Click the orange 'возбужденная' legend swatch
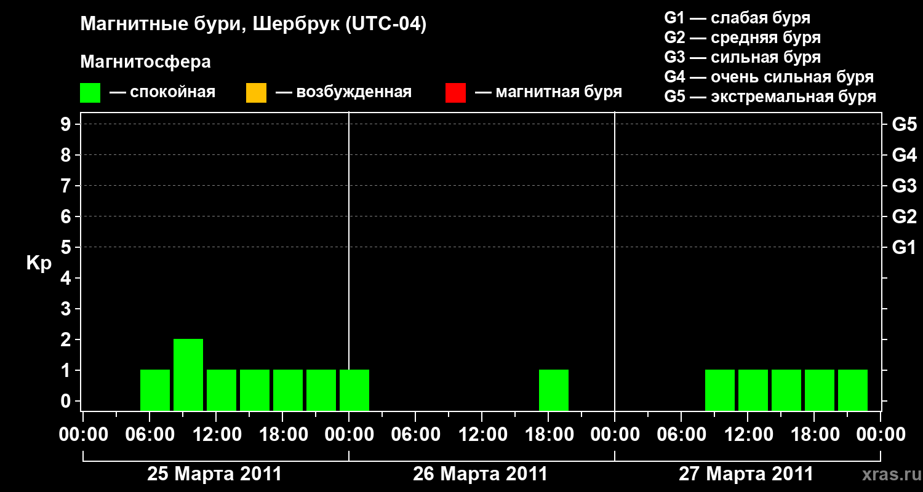 256,93
